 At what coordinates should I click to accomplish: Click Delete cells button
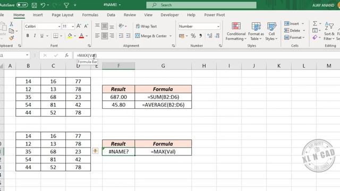[x=292, y=31]
